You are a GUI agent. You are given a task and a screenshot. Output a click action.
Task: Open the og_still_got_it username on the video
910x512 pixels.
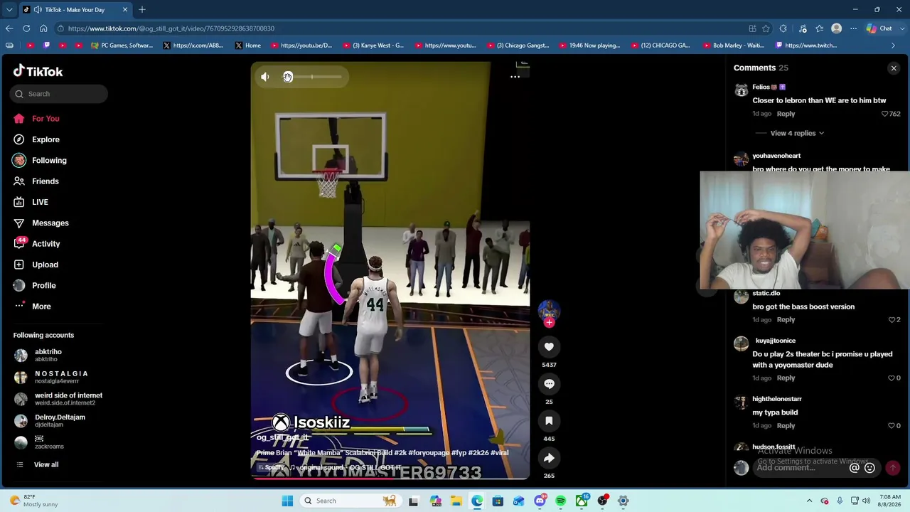point(282,437)
